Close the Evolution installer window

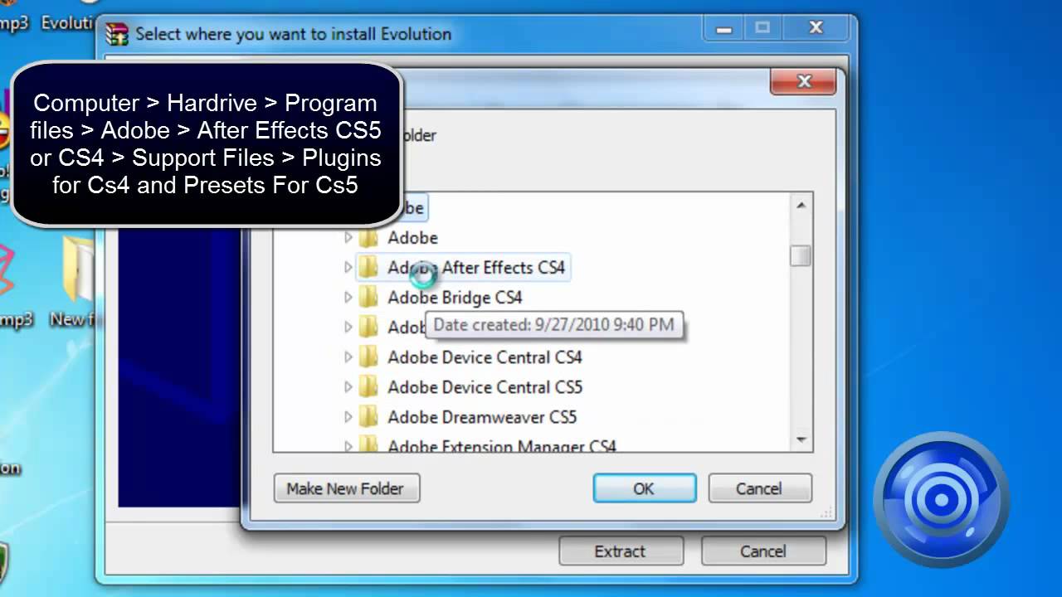click(816, 29)
